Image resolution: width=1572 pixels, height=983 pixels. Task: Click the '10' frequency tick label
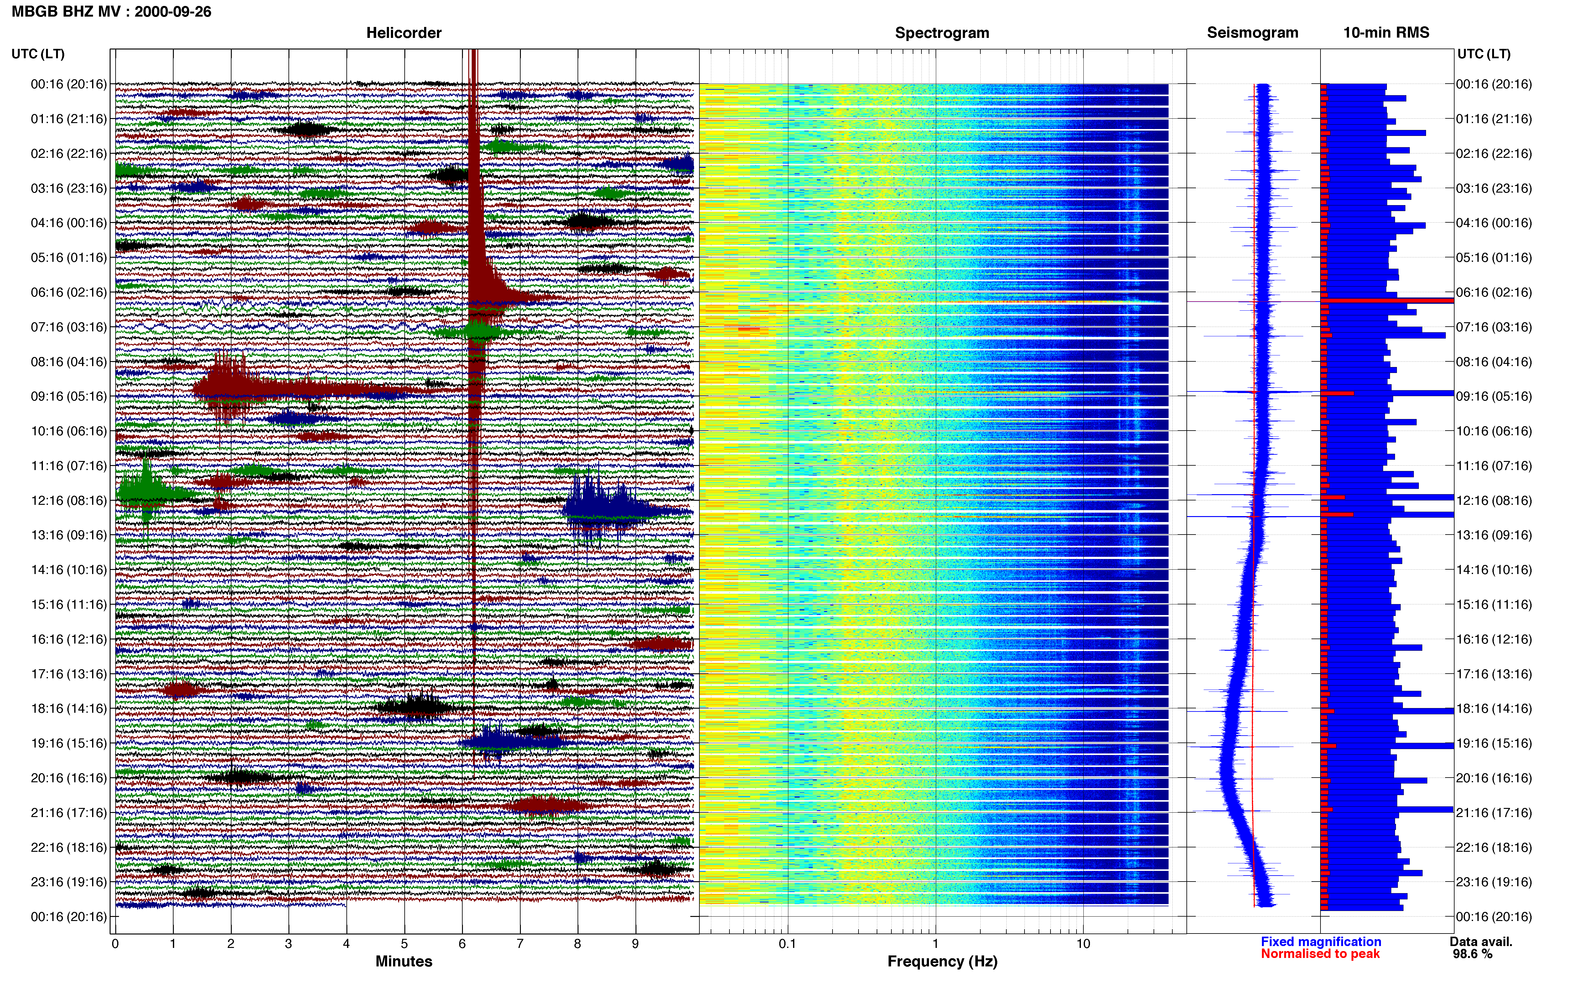coord(1083,943)
